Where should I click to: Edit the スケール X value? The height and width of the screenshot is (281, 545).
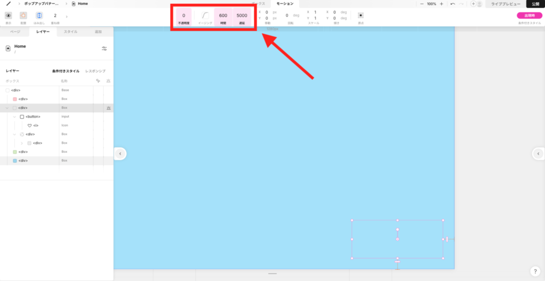pos(315,12)
